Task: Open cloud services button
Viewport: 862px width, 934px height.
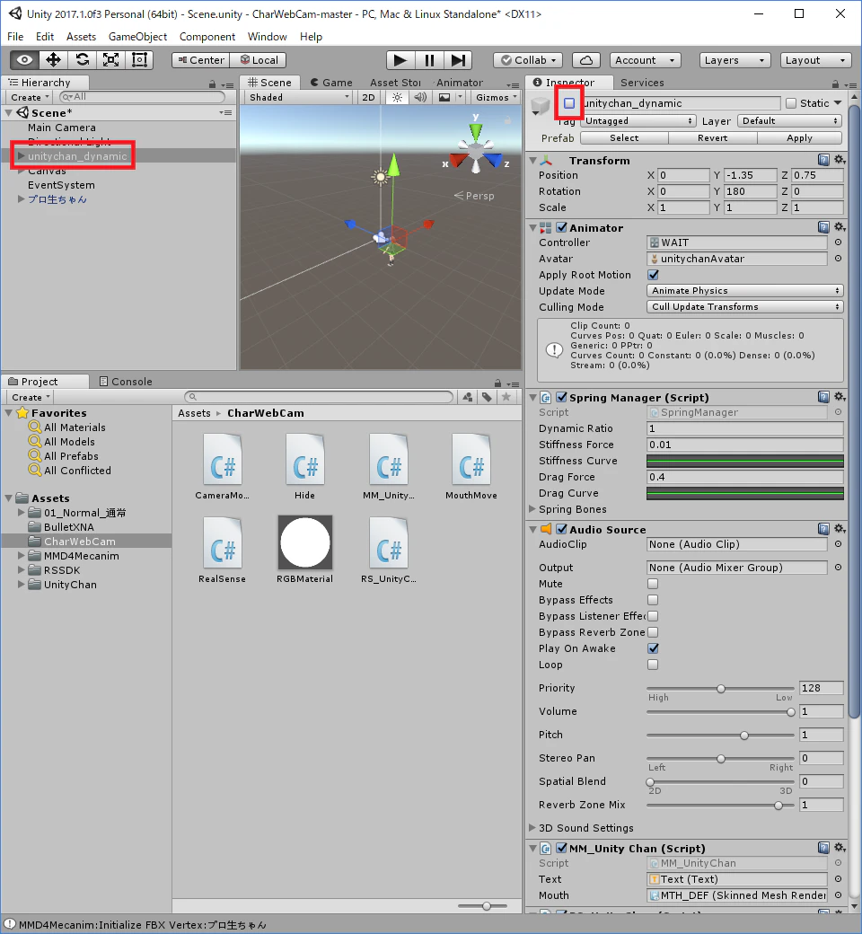Action: [586, 60]
